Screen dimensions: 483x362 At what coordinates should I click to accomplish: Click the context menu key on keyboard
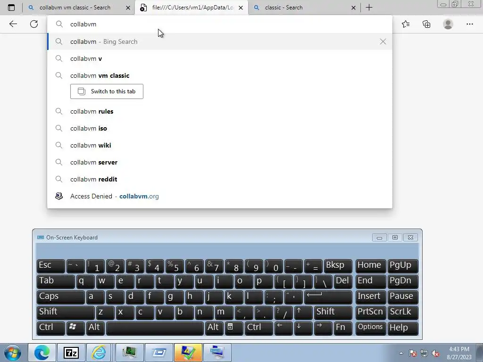point(234,328)
